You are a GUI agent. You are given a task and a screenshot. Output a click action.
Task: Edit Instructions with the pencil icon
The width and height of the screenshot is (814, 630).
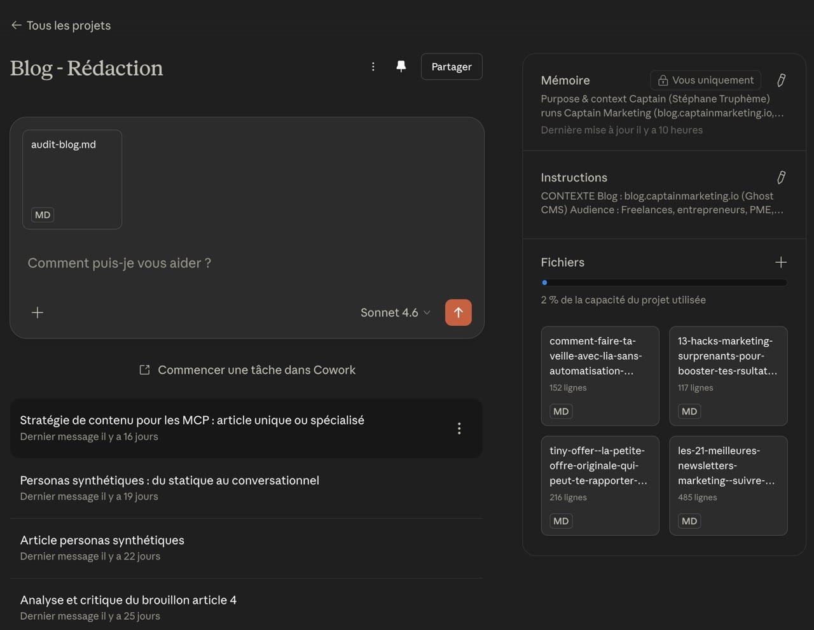(781, 178)
